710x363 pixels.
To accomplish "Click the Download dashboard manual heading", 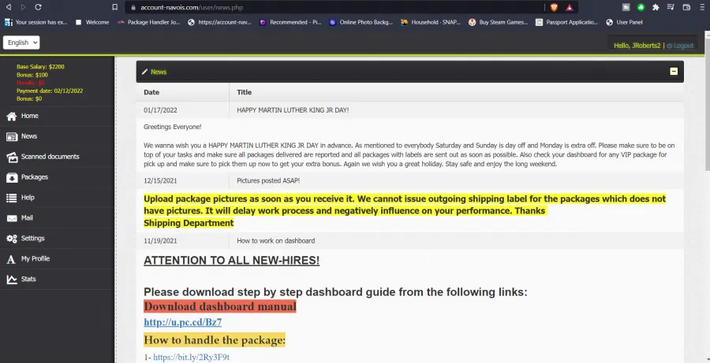I will pyautogui.click(x=219, y=306).
